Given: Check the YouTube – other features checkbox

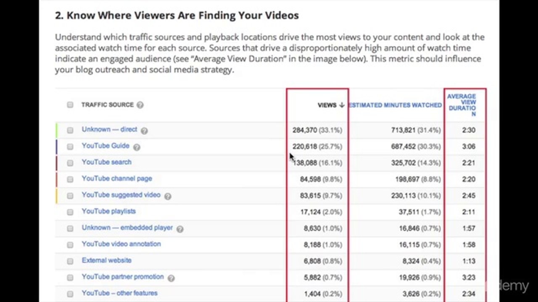Looking at the screenshot, I should tap(70, 294).
